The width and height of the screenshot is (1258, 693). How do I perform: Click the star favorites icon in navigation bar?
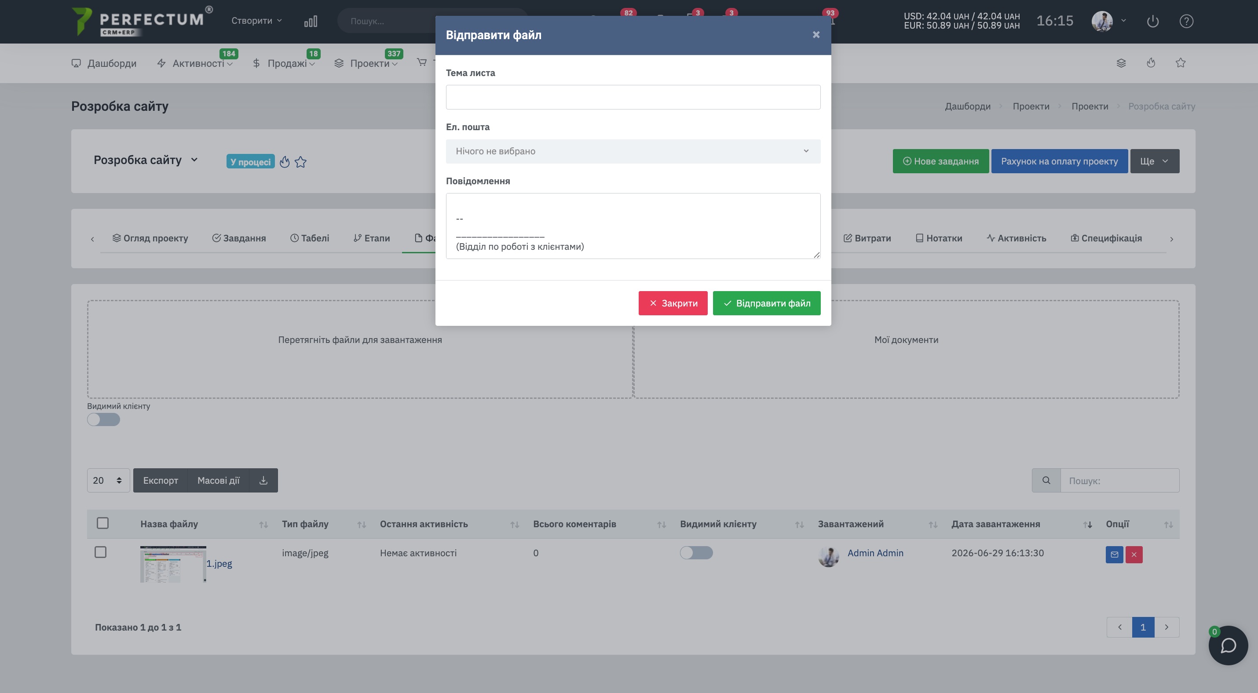tap(1180, 63)
